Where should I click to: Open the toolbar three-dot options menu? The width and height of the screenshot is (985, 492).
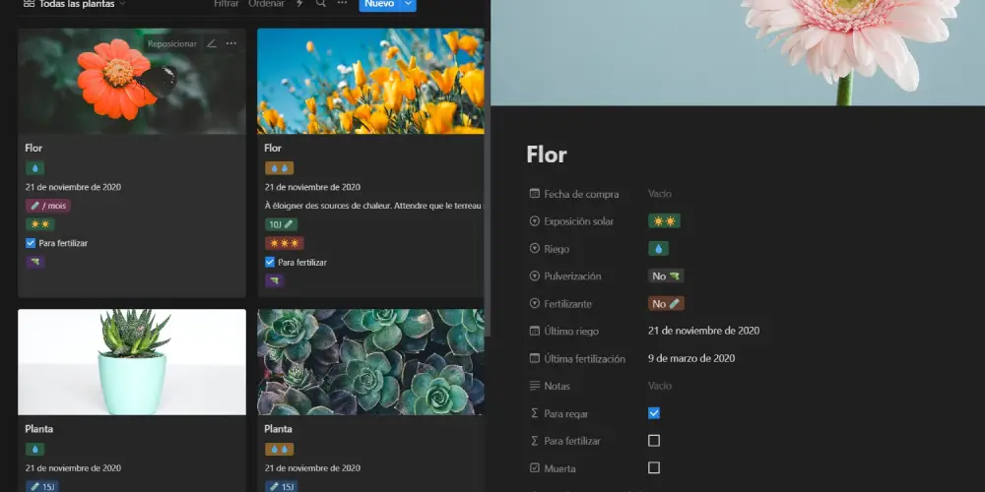[342, 4]
